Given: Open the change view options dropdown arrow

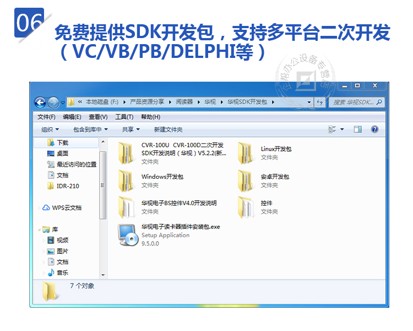Looking at the screenshot, I should click(x=342, y=129).
